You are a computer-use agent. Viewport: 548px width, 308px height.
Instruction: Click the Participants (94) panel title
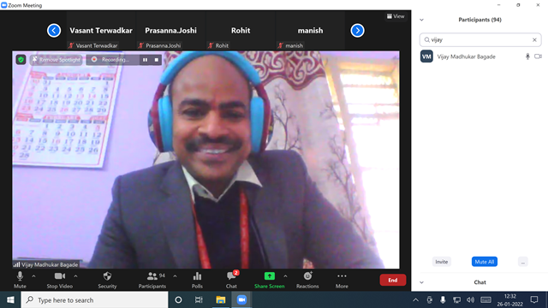tap(479, 20)
